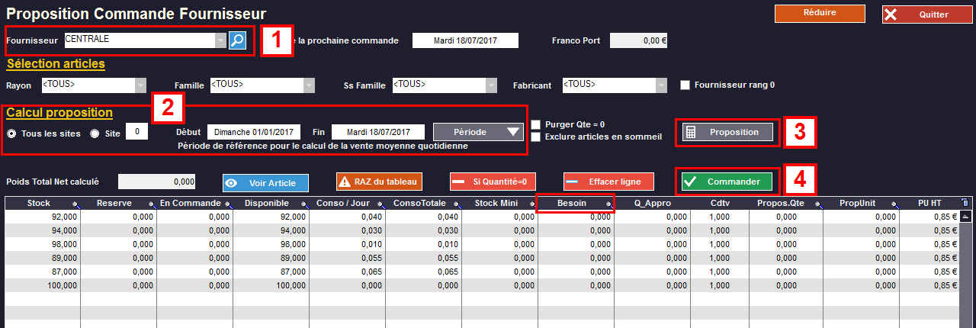This screenshot has width=976, height=328.
Task: Open the Période dropdown button
Action: (x=479, y=132)
